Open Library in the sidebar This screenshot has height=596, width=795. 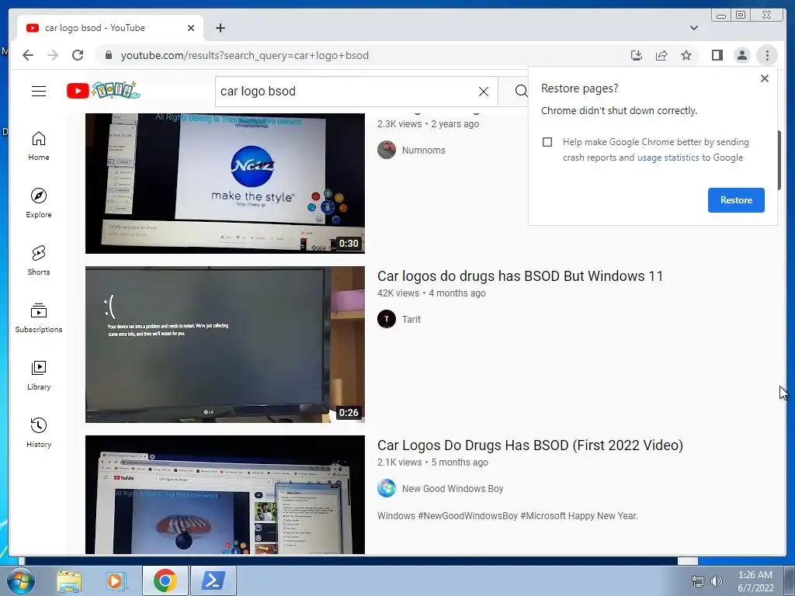click(39, 376)
